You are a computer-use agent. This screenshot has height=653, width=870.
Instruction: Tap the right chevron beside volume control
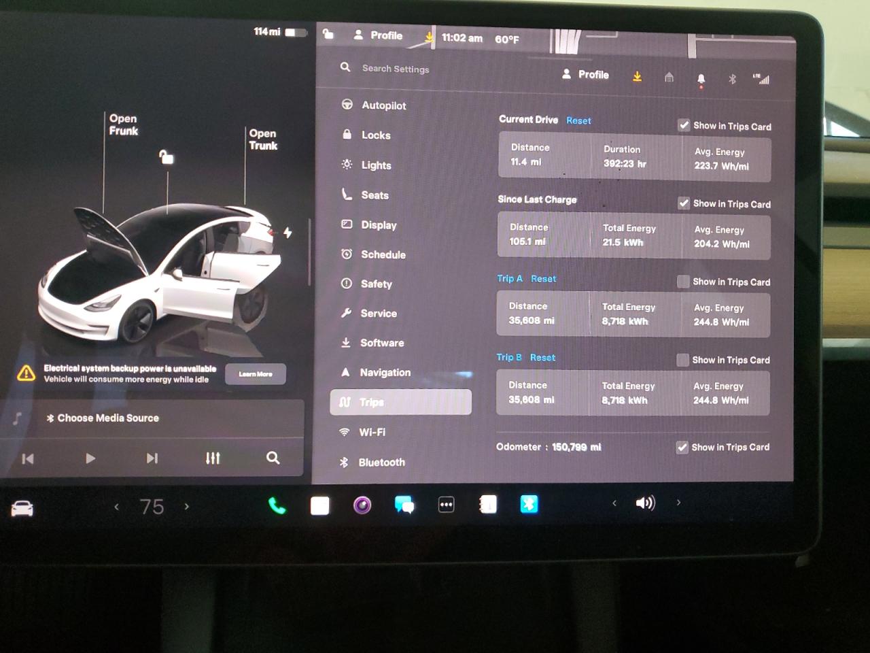coord(678,503)
